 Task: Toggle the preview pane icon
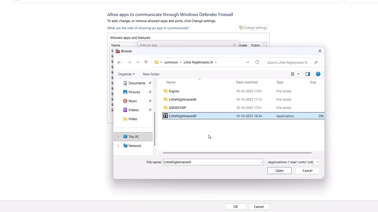coord(308,74)
